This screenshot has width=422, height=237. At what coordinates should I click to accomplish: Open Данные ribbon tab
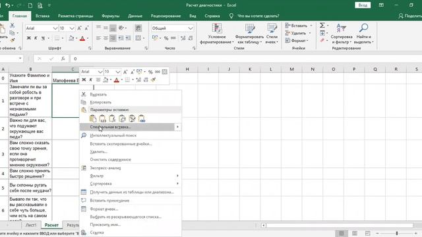(x=135, y=16)
